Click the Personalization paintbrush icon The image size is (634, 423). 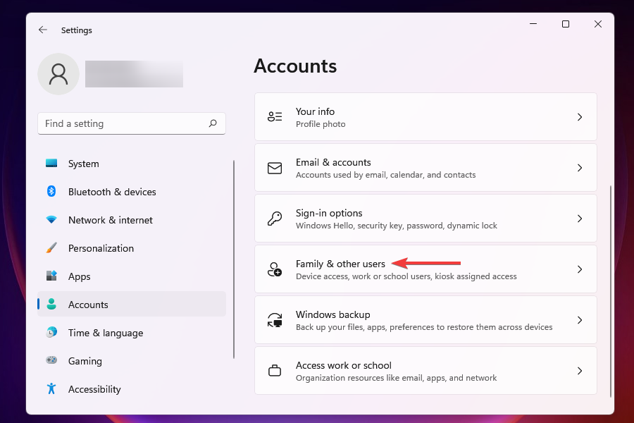pyautogui.click(x=51, y=248)
